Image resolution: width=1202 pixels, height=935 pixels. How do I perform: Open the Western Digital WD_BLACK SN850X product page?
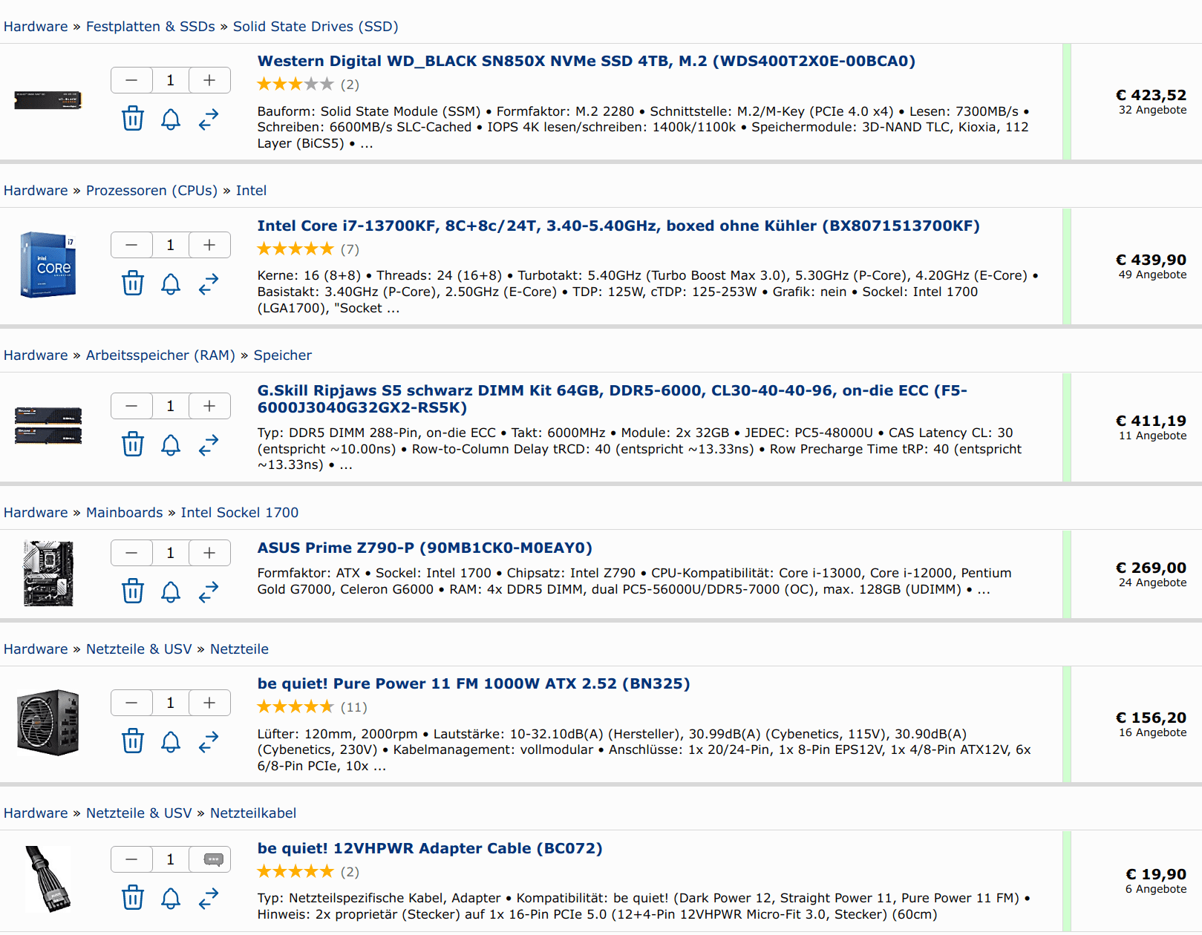click(586, 61)
